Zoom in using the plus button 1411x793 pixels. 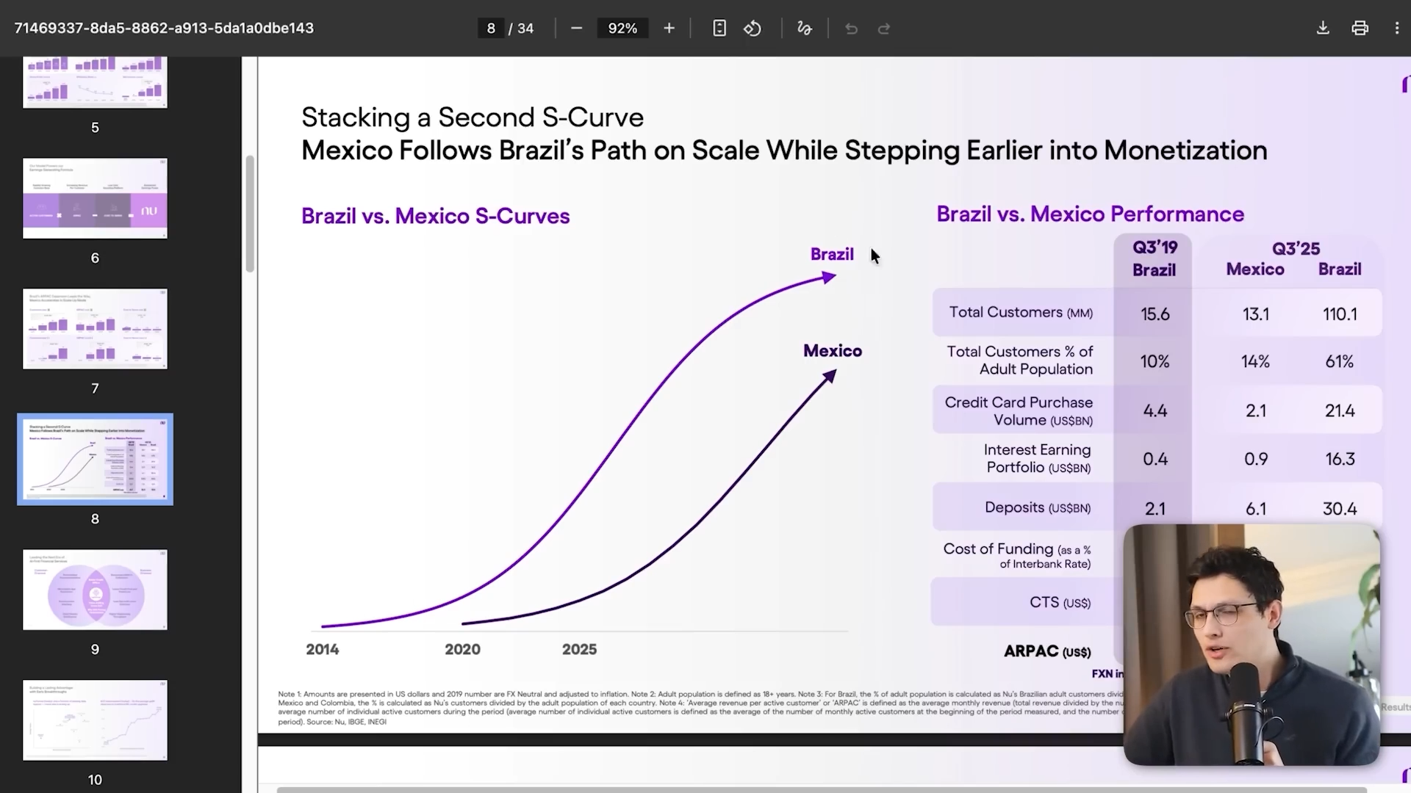tap(669, 28)
